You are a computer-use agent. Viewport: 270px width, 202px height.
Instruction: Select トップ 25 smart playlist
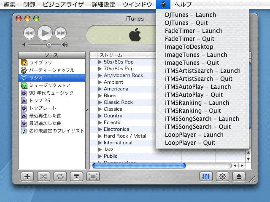pos(52,101)
